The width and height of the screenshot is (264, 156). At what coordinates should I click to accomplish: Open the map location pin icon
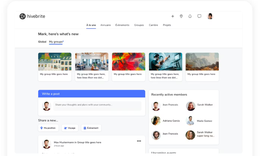181,16
